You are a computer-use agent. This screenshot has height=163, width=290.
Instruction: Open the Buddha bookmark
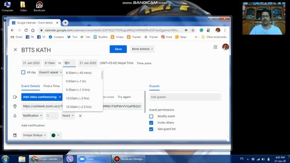[x=100, y=37]
